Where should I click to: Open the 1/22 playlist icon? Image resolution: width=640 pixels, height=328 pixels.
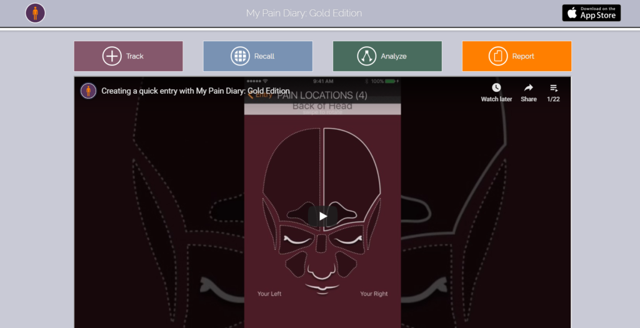click(554, 87)
